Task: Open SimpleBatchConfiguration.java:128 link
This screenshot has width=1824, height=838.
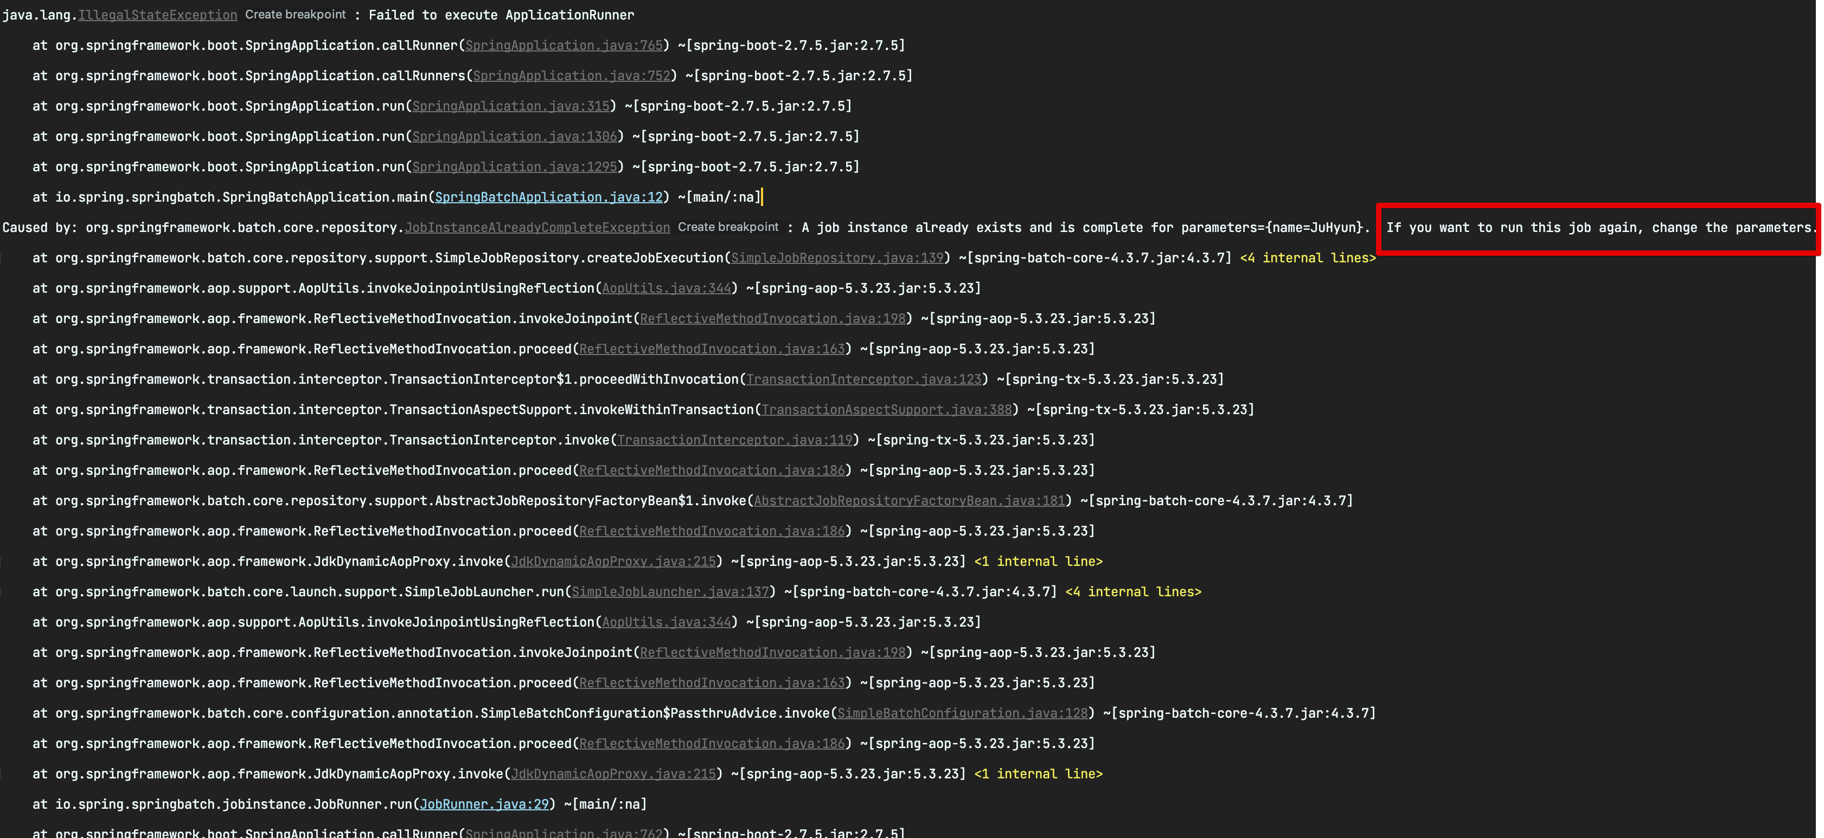Action: [963, 713]
